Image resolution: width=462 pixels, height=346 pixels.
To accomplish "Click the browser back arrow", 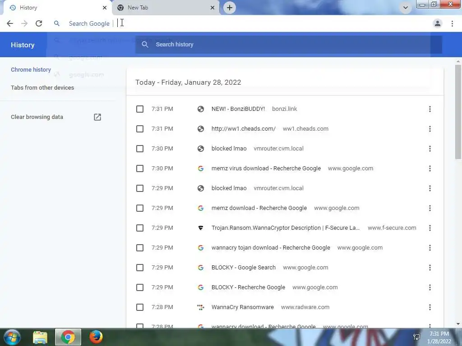I will point(10,23).
